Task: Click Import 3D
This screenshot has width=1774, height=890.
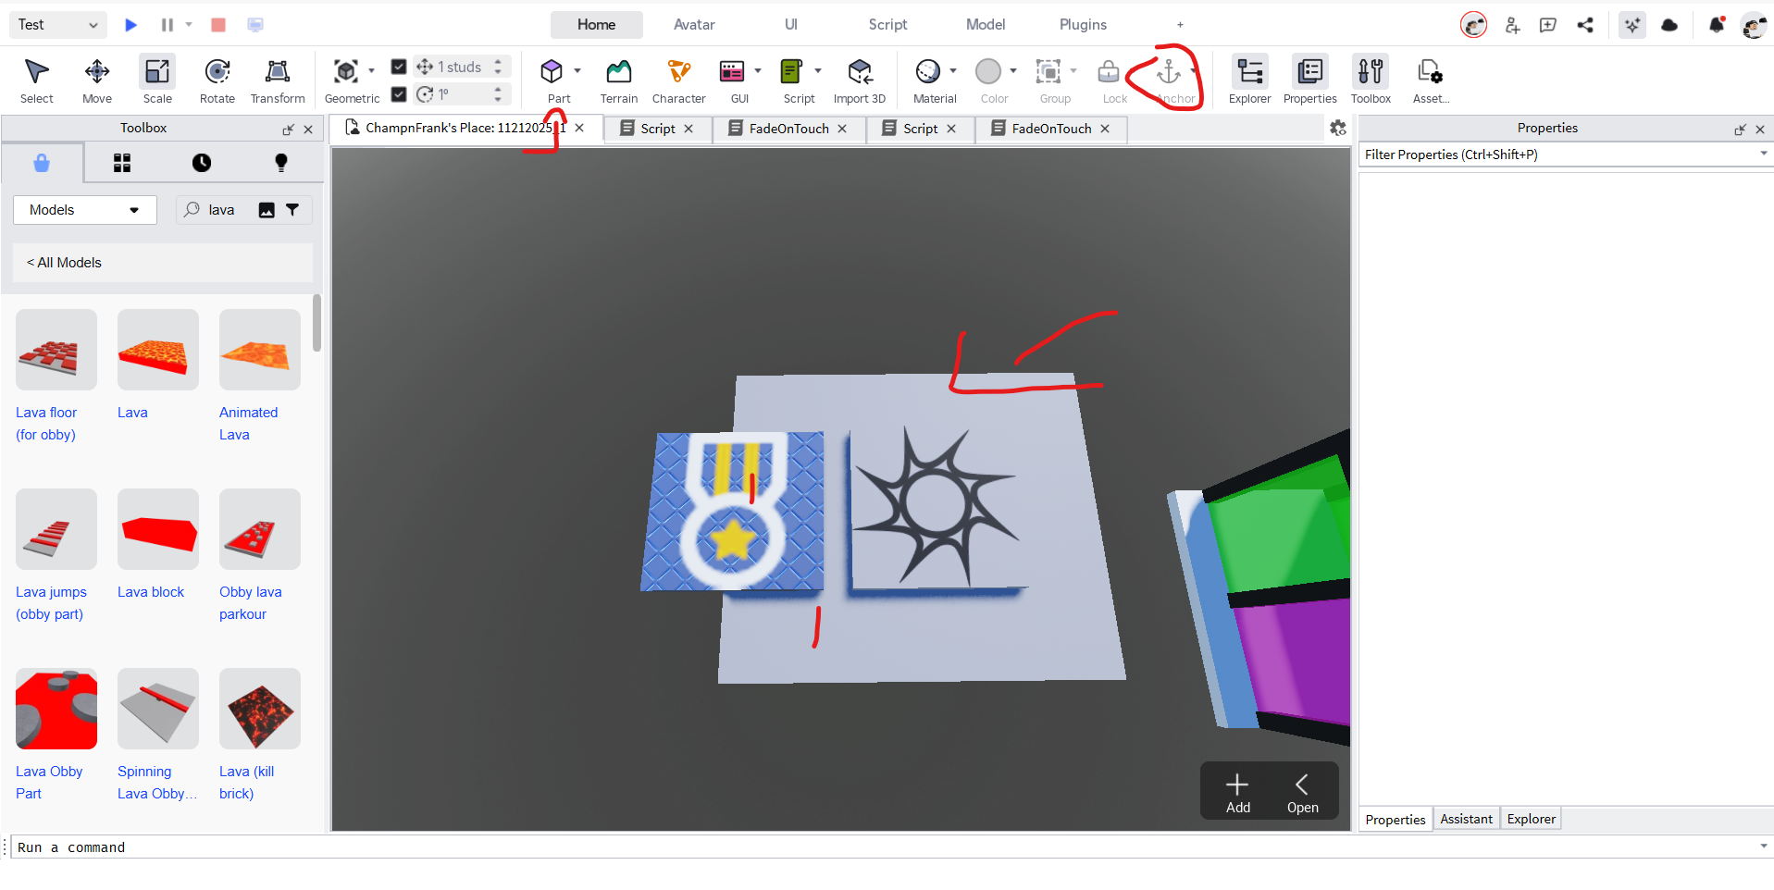Action: 860,80
